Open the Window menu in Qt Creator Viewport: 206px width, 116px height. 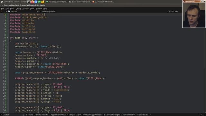(39, 9)
